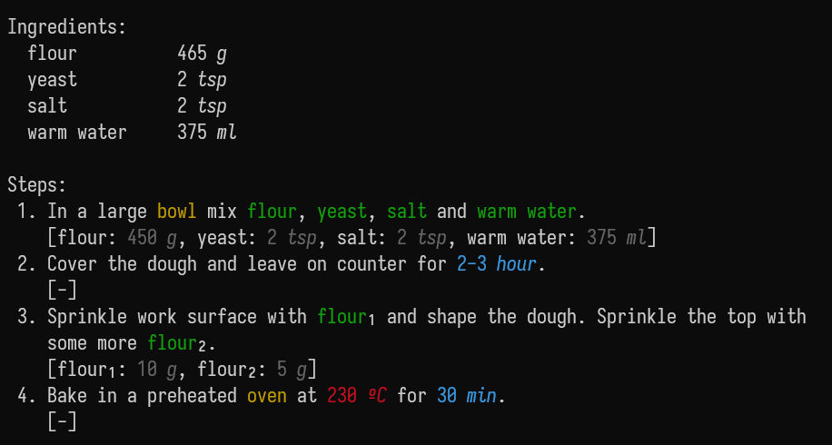Select the yellow word bowl in step 1
This screenshot has height=445, width=832.
click(177, 212)
